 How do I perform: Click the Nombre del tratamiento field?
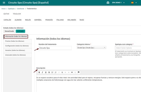(x=55, y=48)
